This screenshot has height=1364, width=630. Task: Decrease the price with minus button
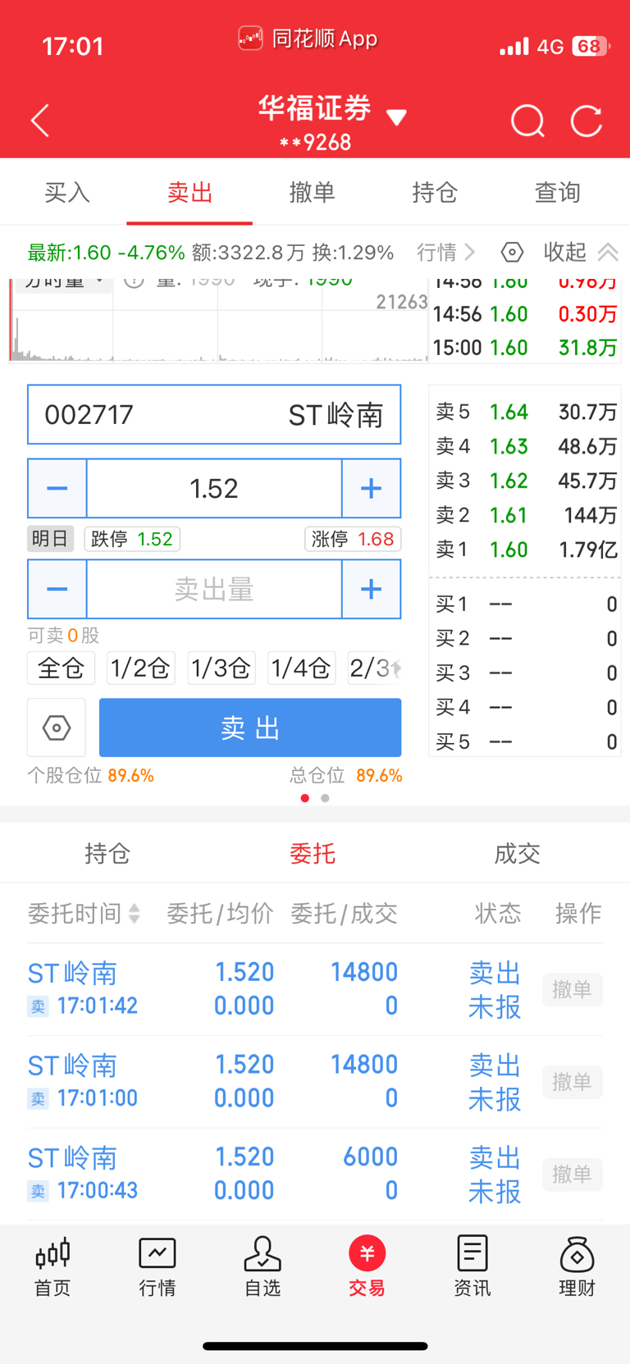click(x=57, y=488)
